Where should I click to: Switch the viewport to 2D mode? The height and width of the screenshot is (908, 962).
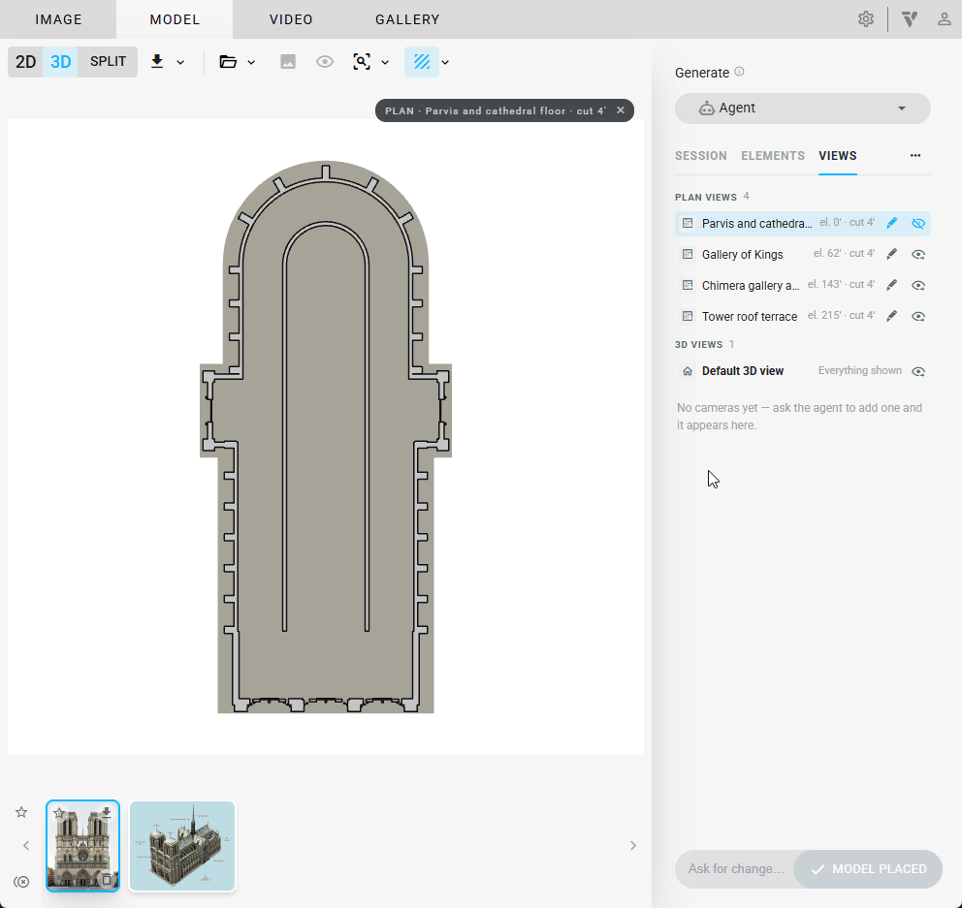tap(26, 61)
